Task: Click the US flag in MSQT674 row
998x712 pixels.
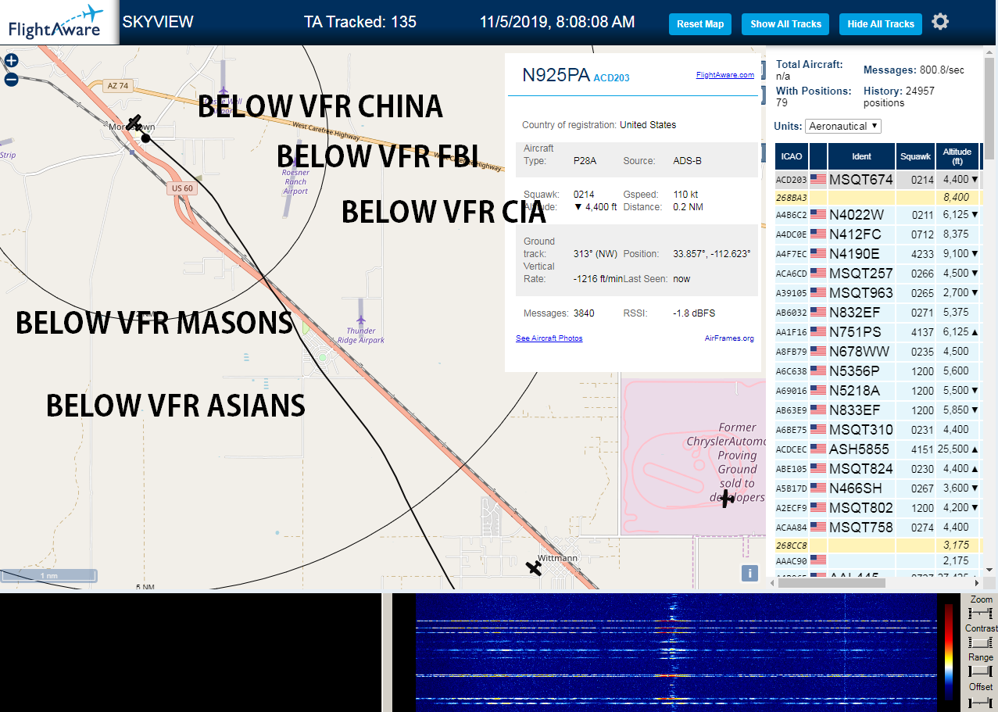Action: (x=818, y=179)
